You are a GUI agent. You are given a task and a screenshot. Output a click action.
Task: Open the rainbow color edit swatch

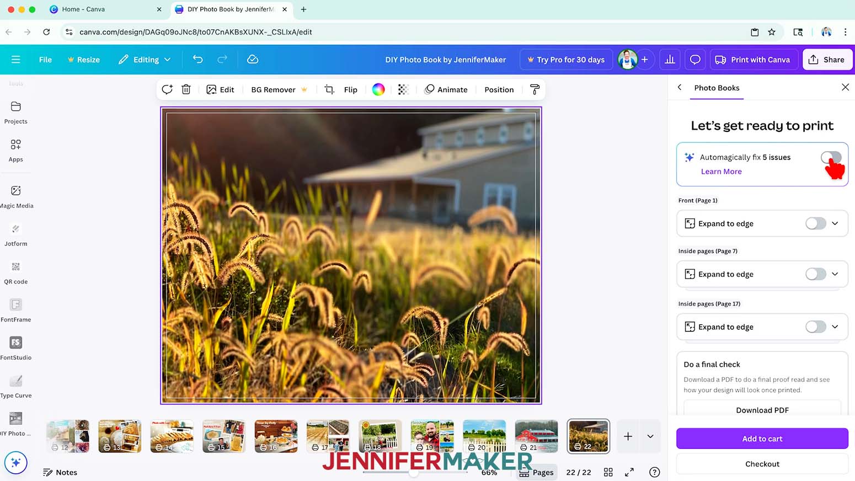[x=378, y=89]
